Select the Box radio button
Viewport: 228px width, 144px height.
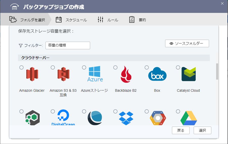[x=147, y=67]
